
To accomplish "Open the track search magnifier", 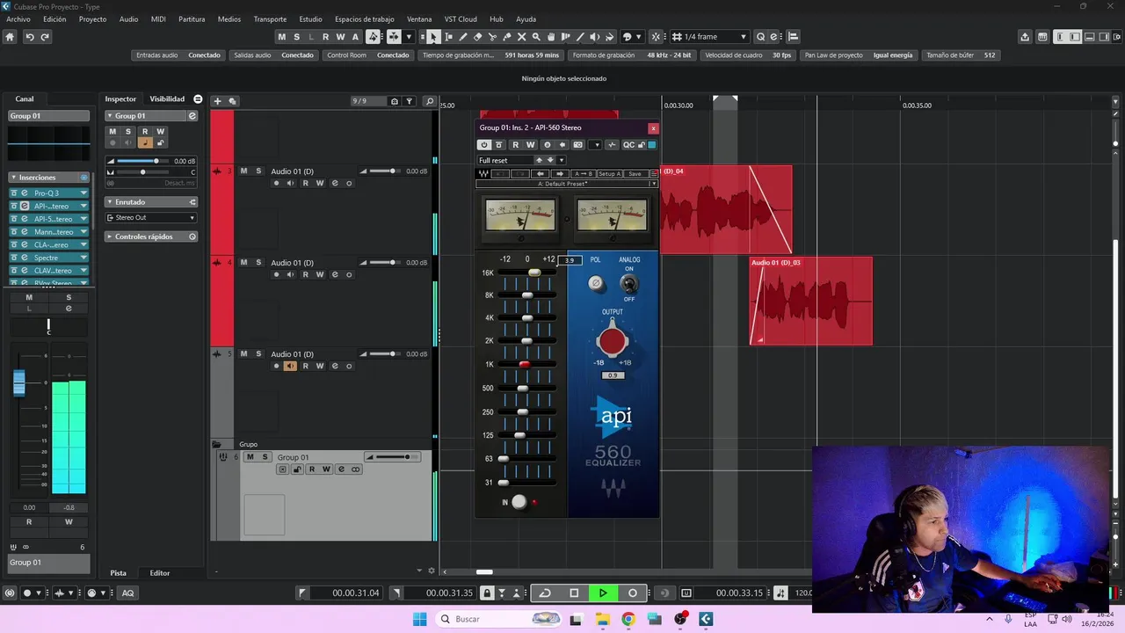I will pyautogui.click(x=429, y=101).
